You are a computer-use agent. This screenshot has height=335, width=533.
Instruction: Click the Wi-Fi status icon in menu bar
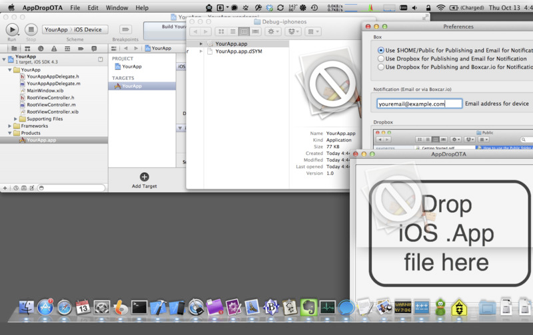pyautogui.click(x=440, y=7)
